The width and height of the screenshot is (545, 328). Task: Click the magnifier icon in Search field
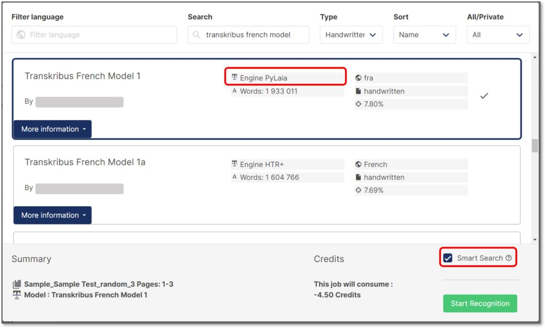click(x=196, y=35)
